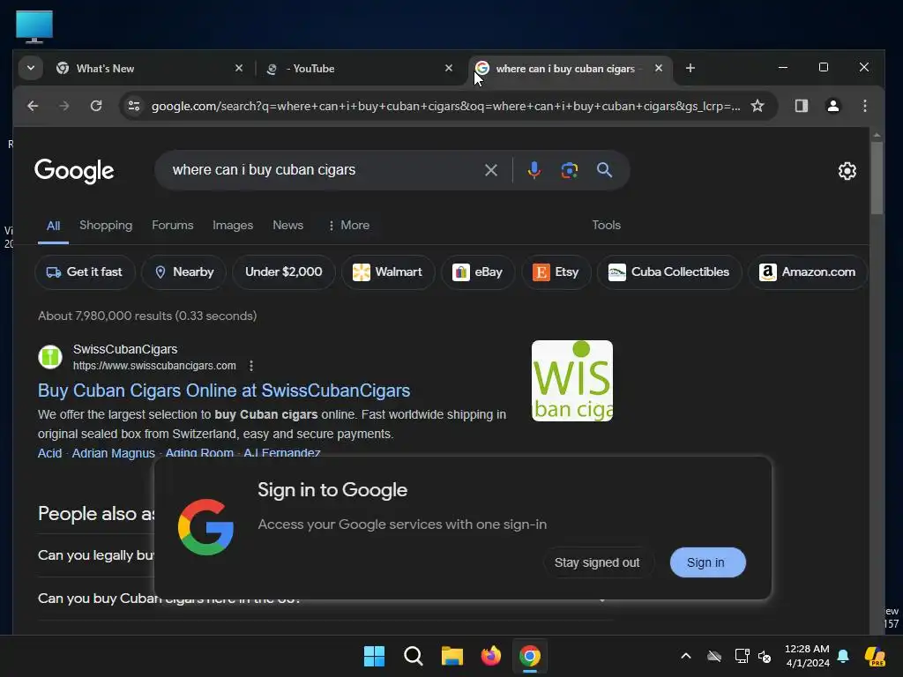The image size is (903, 677).
Task: Switch to the What's New tab
Action: pyautogui.click(x=150, y=69)
